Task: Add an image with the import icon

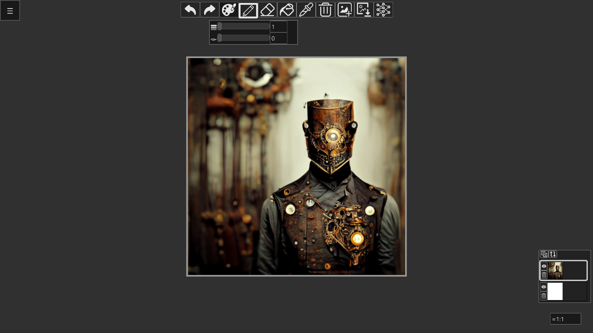Action: coord(345,10)
